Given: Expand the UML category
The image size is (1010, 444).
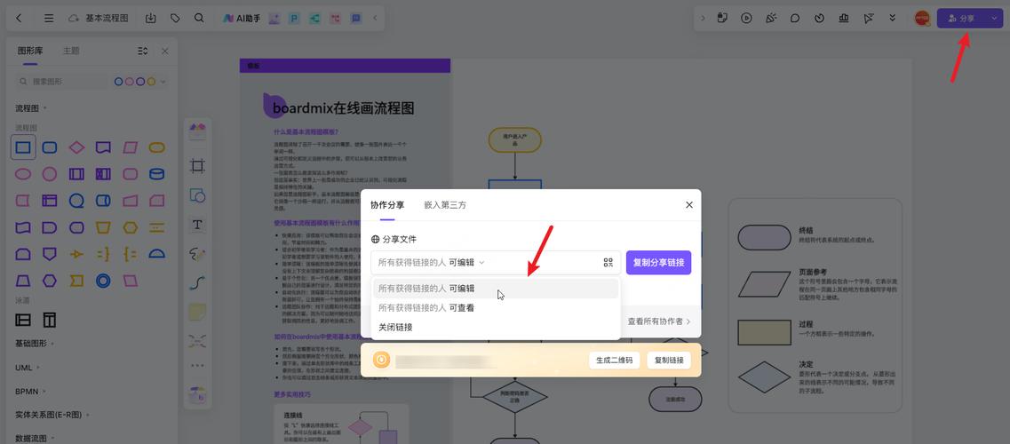Looking at the screenshot, I should coord(27,368).
